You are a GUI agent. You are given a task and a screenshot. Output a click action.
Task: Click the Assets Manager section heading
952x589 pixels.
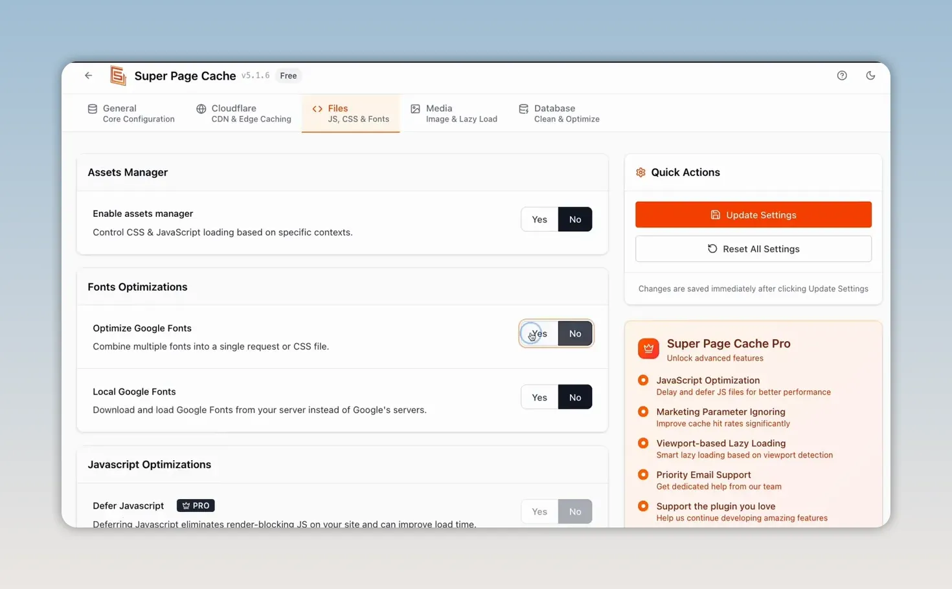(128, 172)
